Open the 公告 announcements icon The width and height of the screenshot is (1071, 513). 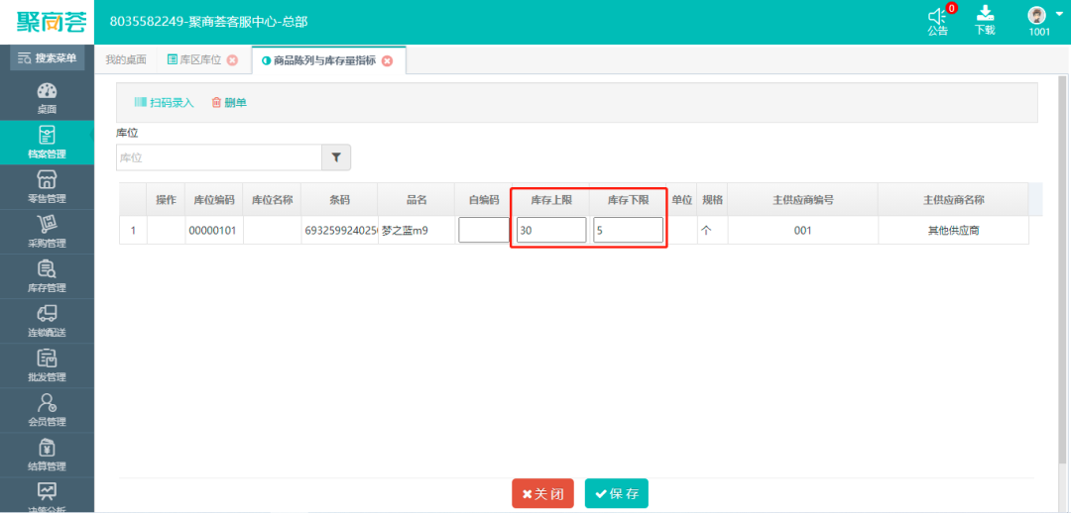[937, 21]
